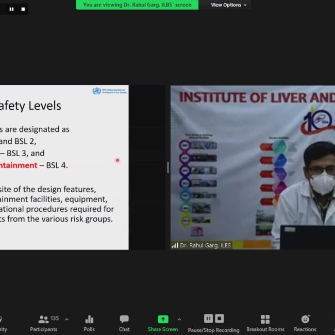This screenshot has width=335, height=335.
Task: Open the Polls window
Action: [89, 323]
